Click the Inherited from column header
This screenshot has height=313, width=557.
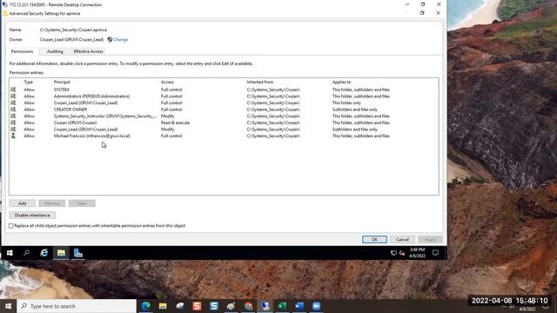click(x=260, y=82)
